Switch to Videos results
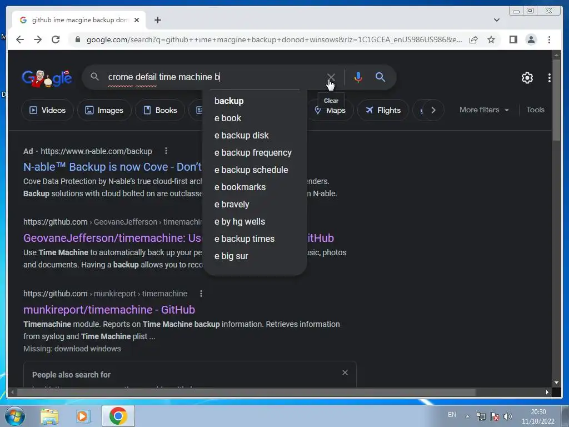The width and height of the screenshot is (569, 427). point(48,110)
